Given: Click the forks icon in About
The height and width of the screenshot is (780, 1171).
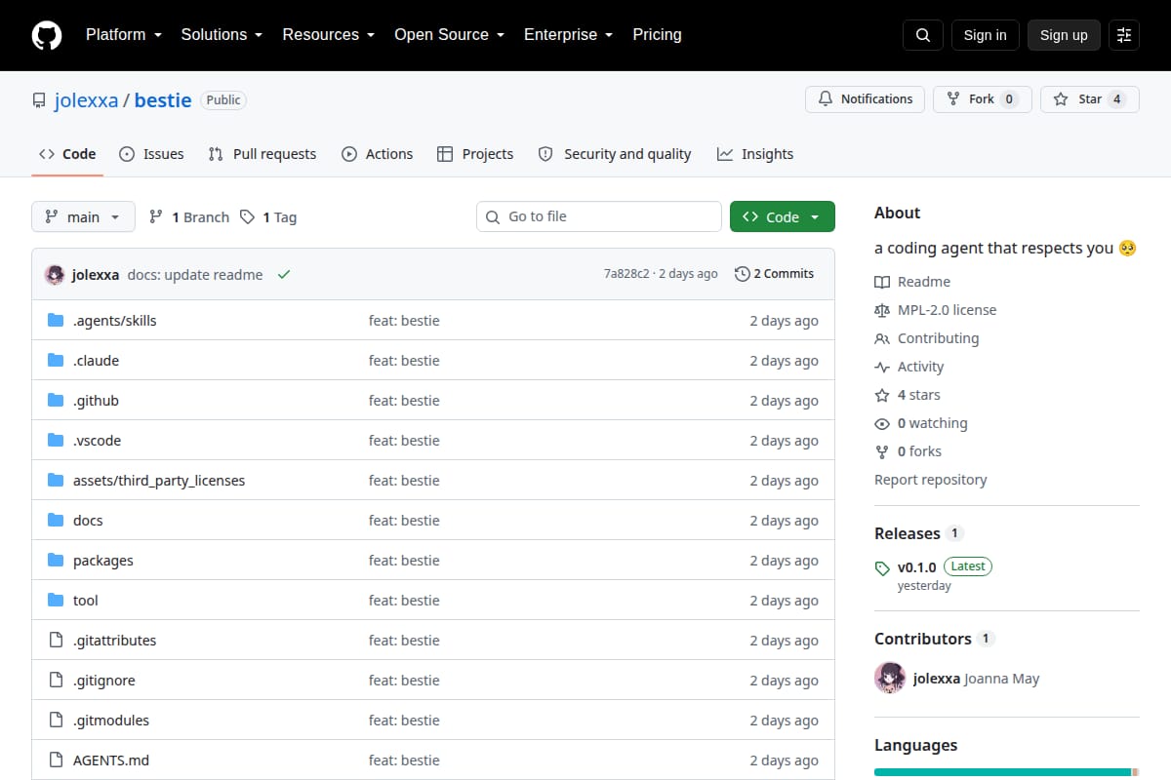Looking at the screenshot, I should pos(882,451).
